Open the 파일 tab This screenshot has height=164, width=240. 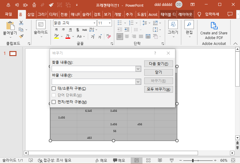pos(8,14)
